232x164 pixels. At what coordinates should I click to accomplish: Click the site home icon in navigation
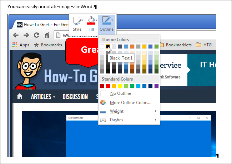(x=20, y=97)
